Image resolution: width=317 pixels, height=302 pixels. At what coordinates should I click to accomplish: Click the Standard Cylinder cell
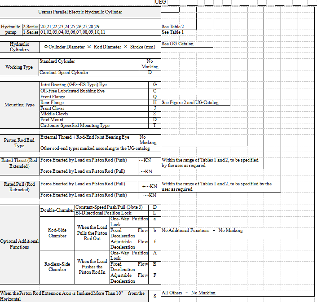tap(57, 61)
